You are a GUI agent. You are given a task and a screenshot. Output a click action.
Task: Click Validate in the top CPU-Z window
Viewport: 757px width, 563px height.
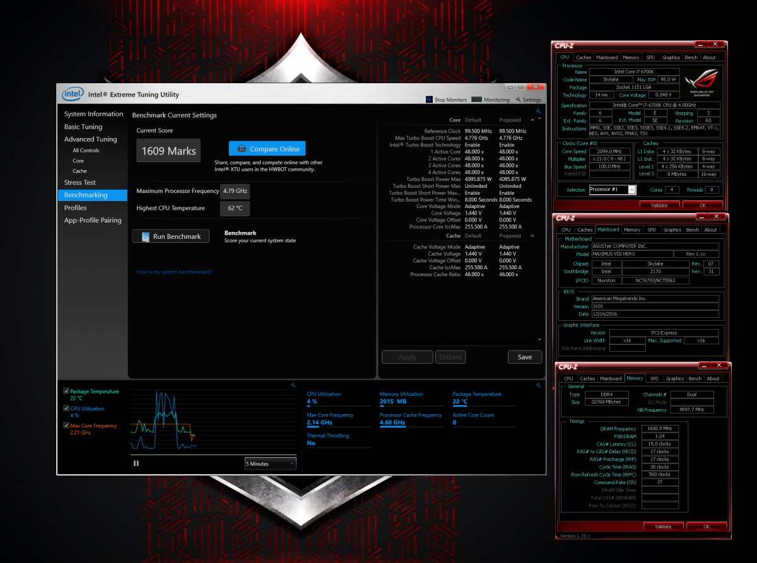[x=659, y=206]
